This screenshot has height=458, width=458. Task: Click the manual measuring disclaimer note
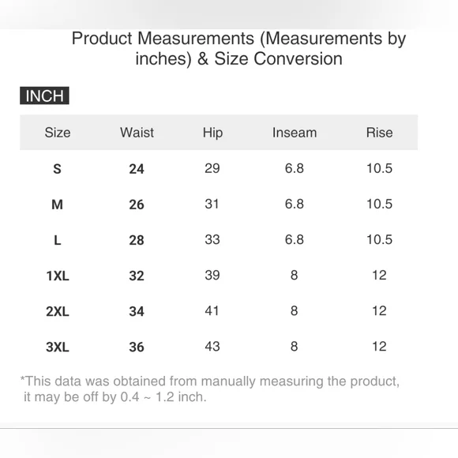tap(210, 389)
